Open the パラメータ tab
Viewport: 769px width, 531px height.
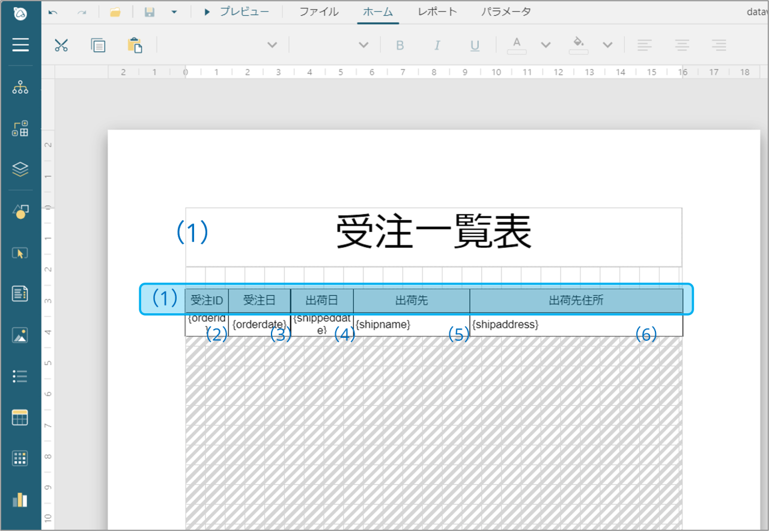(x=506, y=12)
